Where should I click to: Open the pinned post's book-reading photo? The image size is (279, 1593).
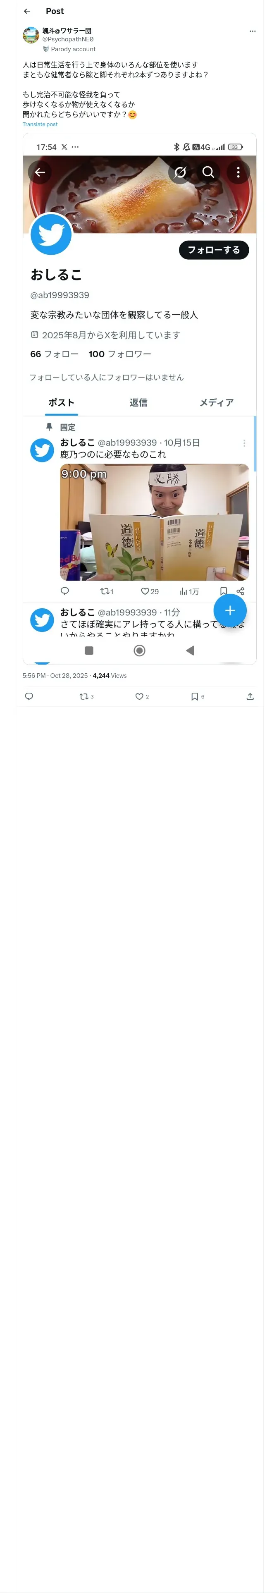(154, 522)
